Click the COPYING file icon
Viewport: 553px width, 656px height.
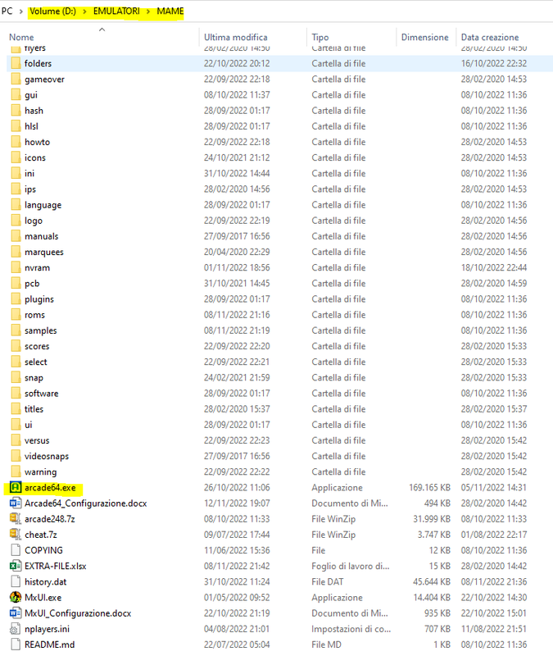tap(16, 550)
